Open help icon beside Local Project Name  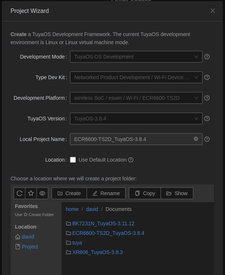(x=207, y=139)
